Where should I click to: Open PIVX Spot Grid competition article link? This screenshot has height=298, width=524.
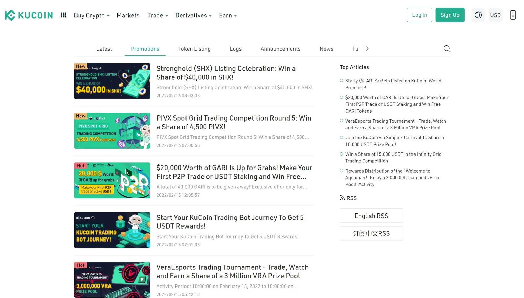click(x=234, y=122)
